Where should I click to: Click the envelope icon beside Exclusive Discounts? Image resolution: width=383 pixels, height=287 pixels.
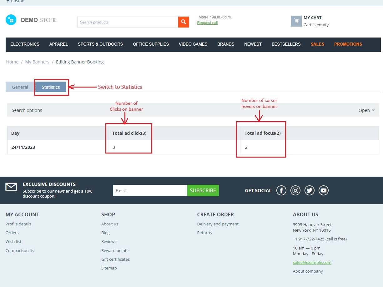(x=11, y=187)
